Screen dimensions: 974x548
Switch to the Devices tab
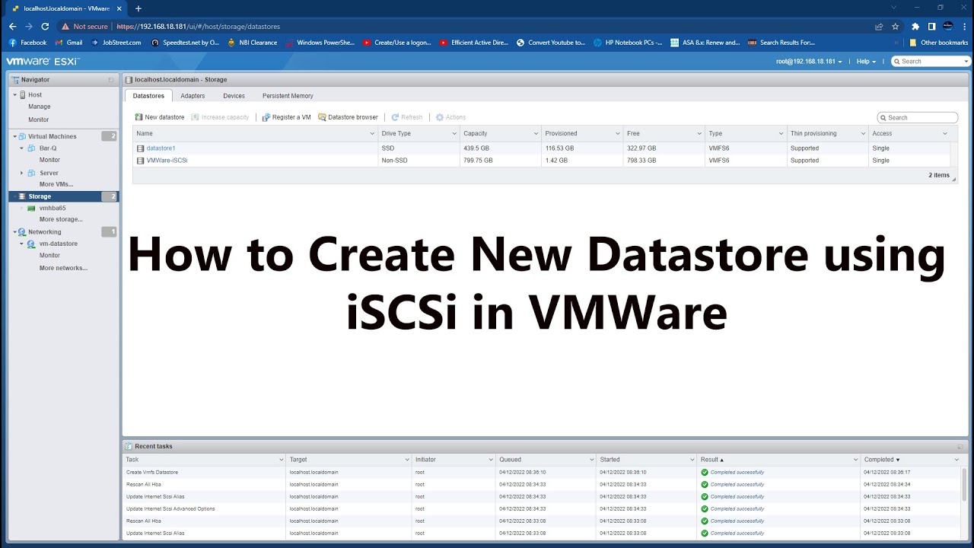[x=234, y=96]
